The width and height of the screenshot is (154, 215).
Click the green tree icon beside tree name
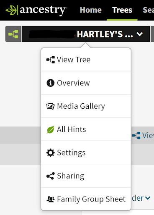click(13, 34)
